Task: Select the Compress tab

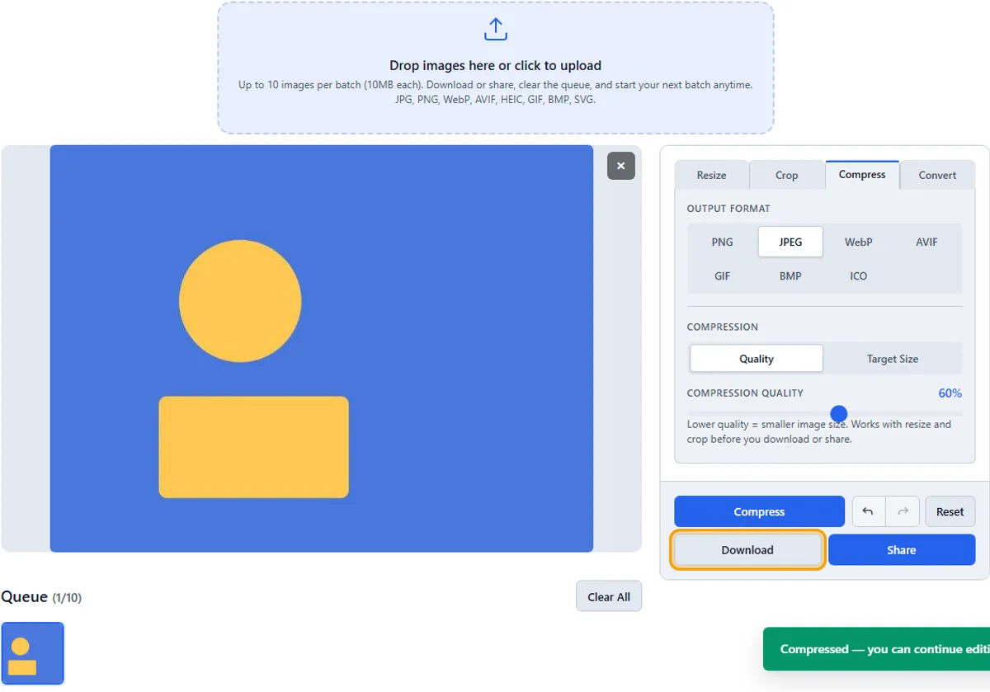Action: [x=862, y=175]
